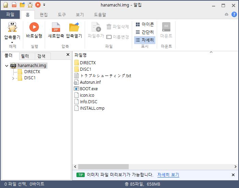Image resolution: width=239 pixels, height=188 pixels.
Task: Select the 자세히 detail view mode
Action: pos(145,40)
